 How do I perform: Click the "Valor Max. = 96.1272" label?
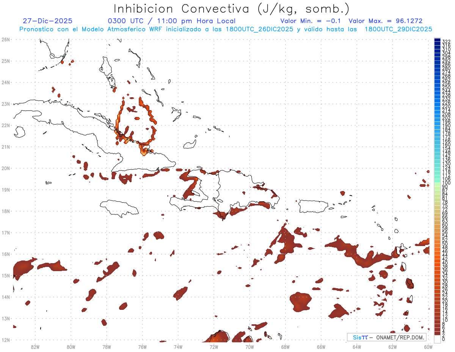tap(386, 21)
